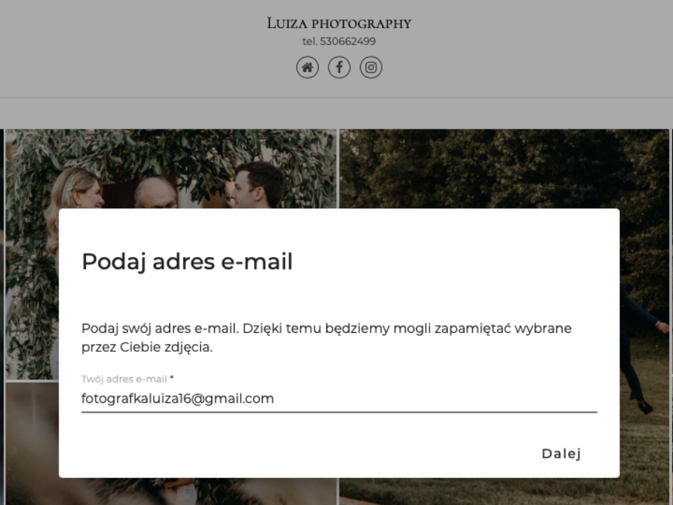
Task: Open the Instagram profile icon
Action: [371, 67]
